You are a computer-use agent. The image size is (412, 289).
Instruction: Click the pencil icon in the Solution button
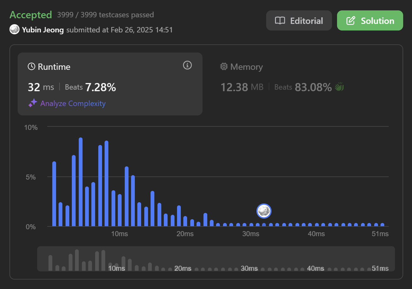pyautogui.click(x=351, y=21)
